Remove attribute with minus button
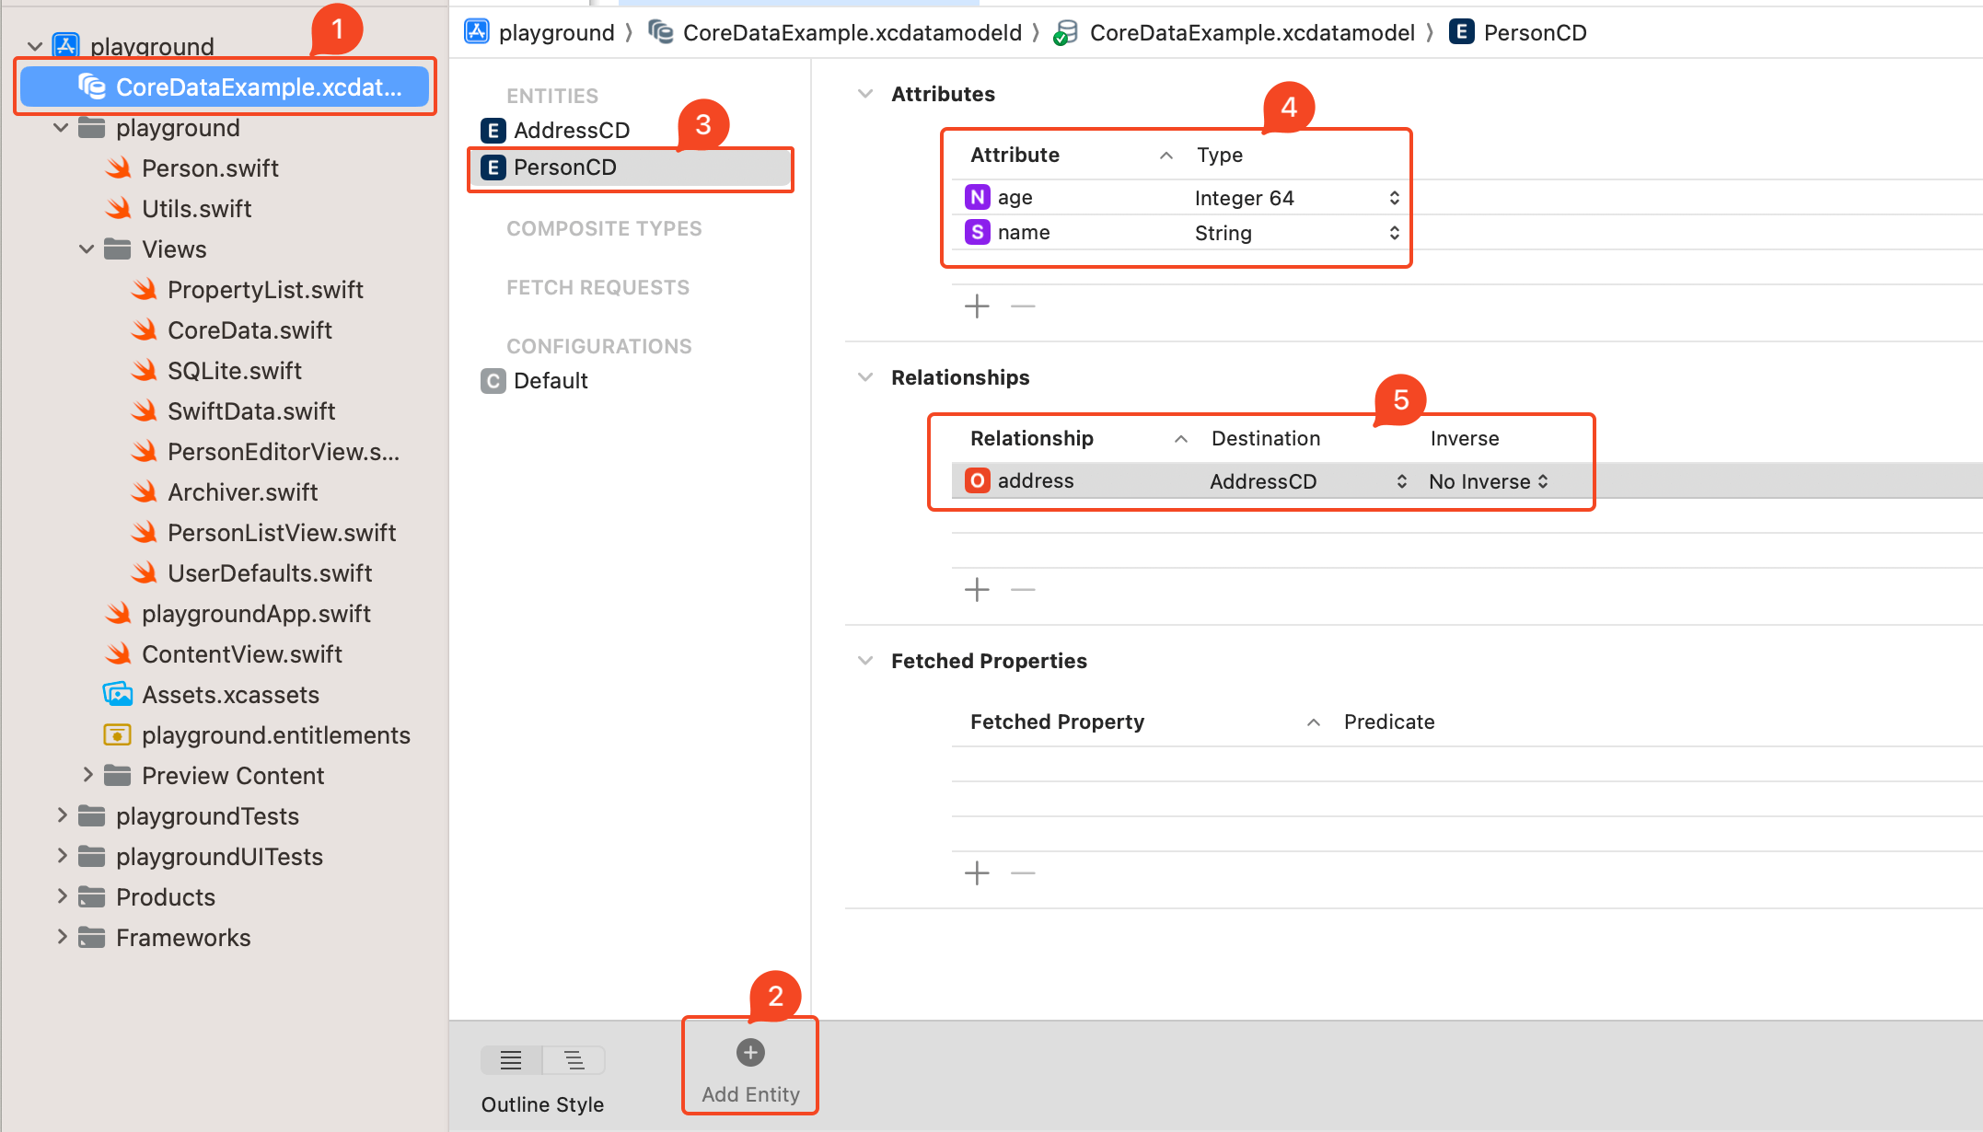The height and width of the screenshot is (1132, 1983). click(1023, 306)
